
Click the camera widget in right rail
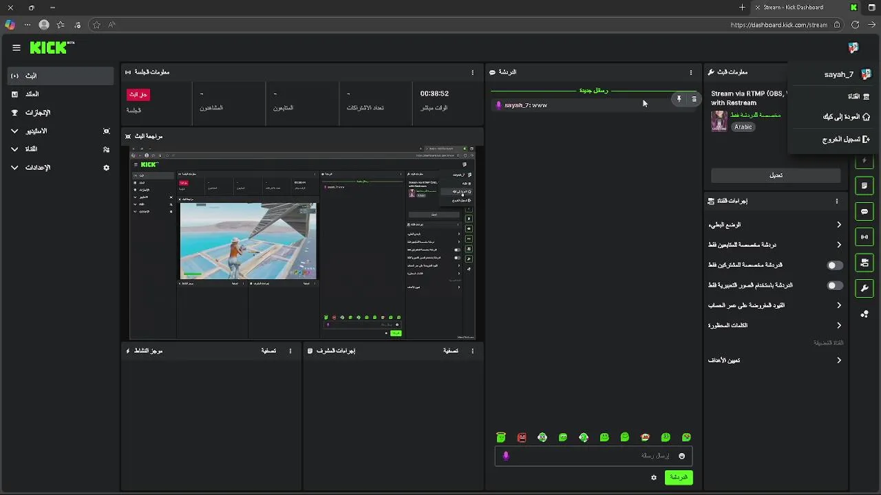(x=864, y=263)
